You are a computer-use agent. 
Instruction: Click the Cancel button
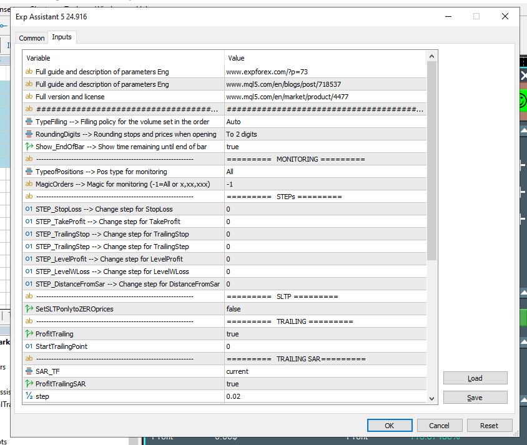point(440,426)
